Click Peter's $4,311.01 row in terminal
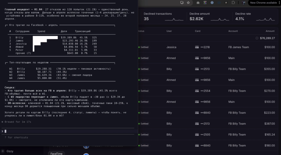281x155 pixels. pyautogui.click(x=53, y=50)
